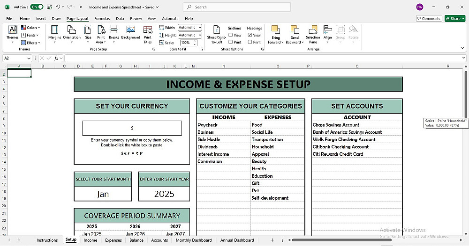Image resolution: width=469 pixels, height=246 pixels.
Task: Open the Bring Forward option
Action: (275, 34)
